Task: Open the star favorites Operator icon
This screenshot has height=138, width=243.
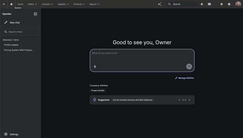Action: tap(12, 4)
